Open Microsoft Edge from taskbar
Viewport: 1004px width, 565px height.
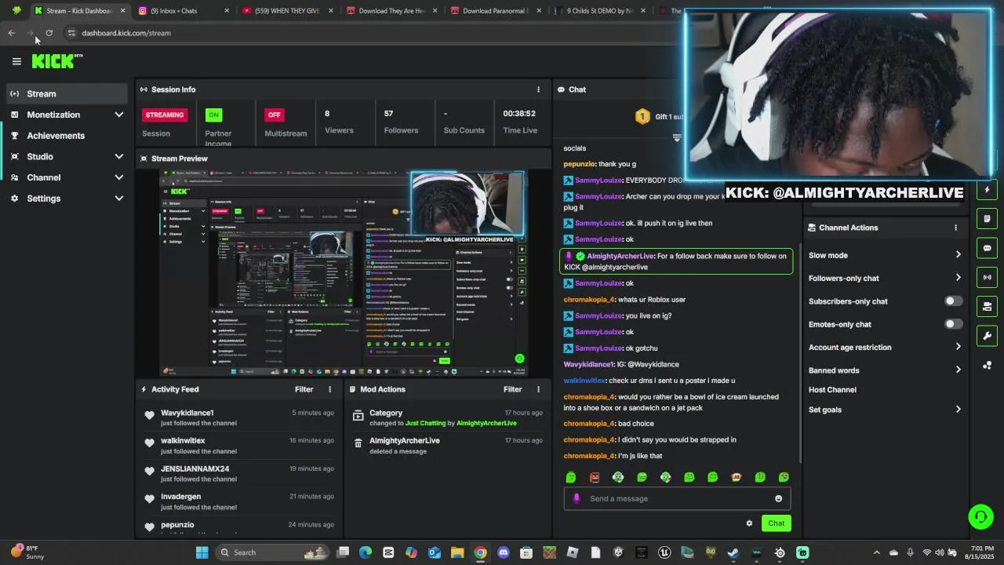coord(366,552)
